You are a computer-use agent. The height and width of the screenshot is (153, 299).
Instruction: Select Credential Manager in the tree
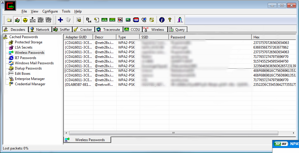tap(30, 84)
